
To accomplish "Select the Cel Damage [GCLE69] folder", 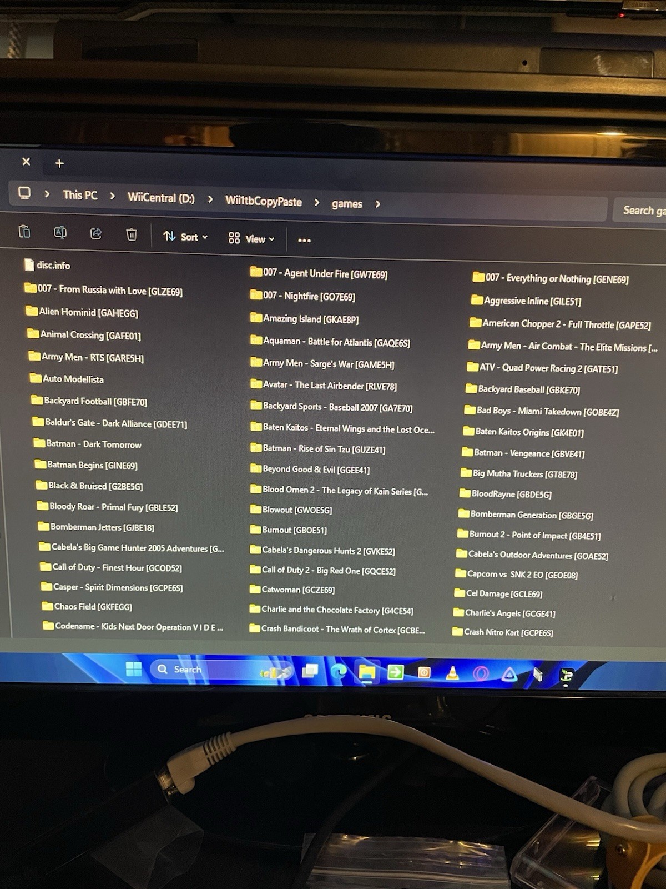I will click(x=498, y=593).
